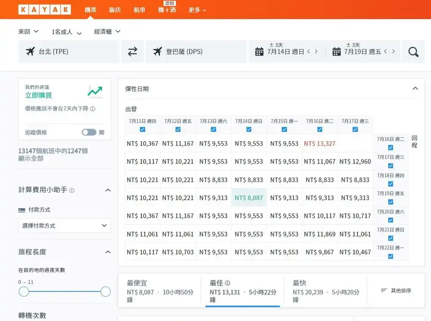Select the NT$ 11,869 fare cell
Image resolution: width=431 pixels, height=321 pixels.
click(x=320, y=234)
